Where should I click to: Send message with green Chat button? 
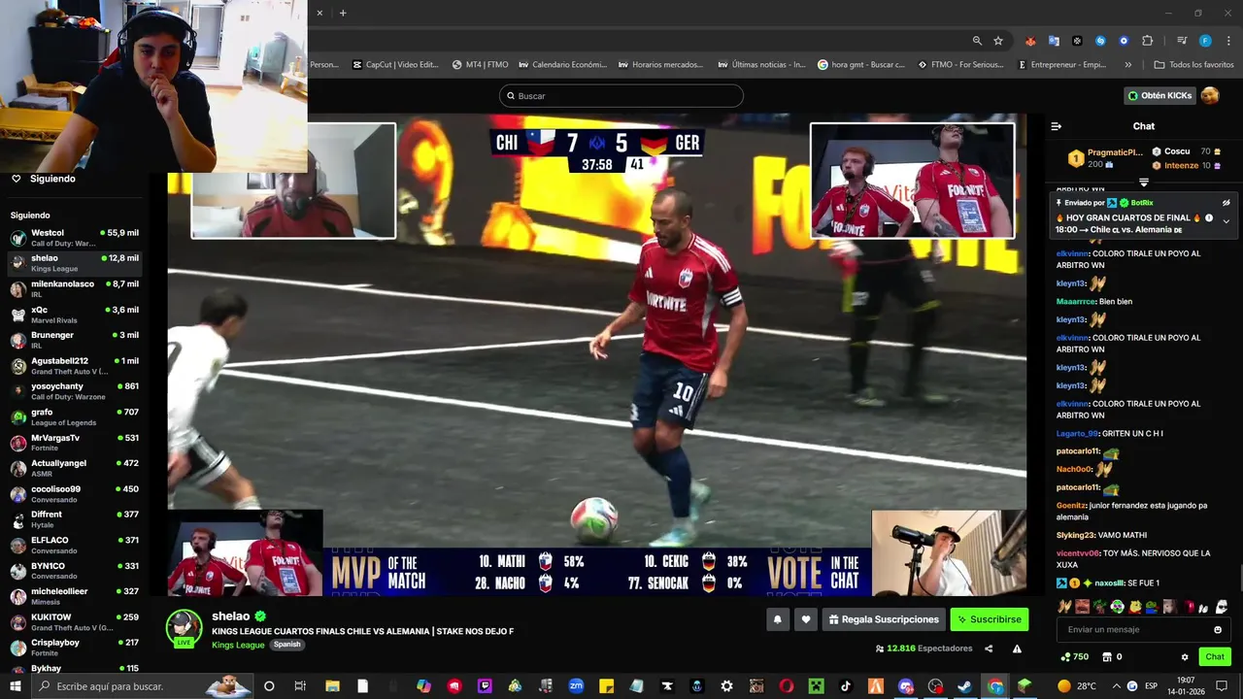1215,657
